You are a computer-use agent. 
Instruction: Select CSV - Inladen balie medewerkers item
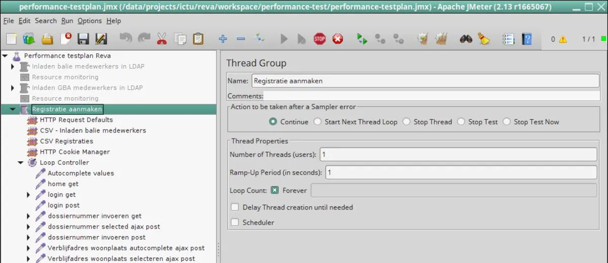coord(93,130)
